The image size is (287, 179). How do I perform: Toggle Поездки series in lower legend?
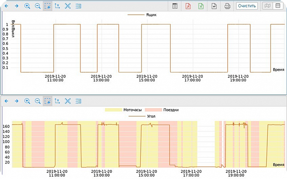pos(162,110)
